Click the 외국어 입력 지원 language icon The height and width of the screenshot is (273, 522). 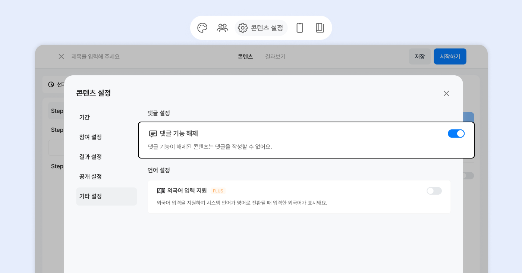click(161, 191)
